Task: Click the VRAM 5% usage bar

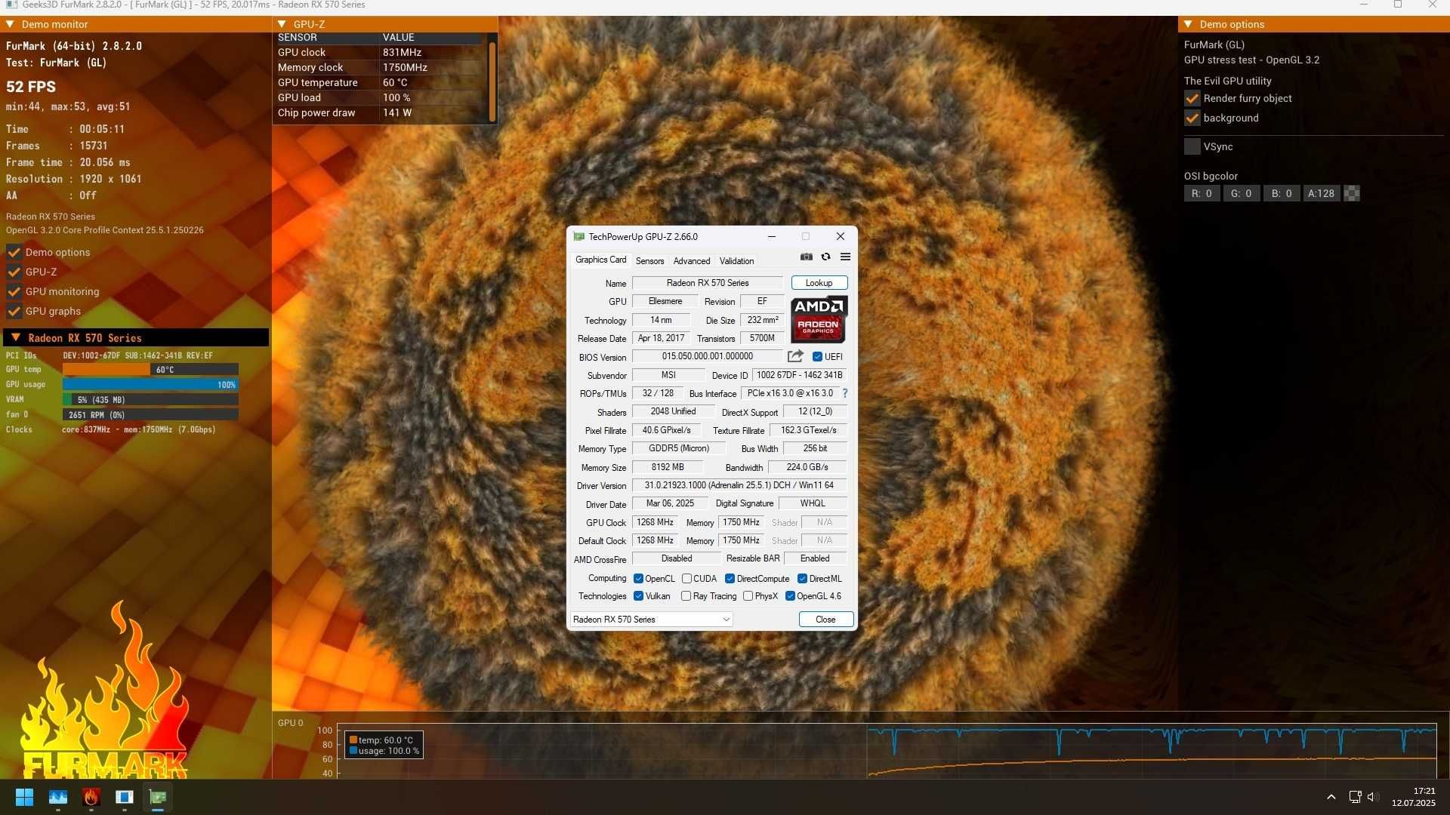Action: tap(150, 399)
